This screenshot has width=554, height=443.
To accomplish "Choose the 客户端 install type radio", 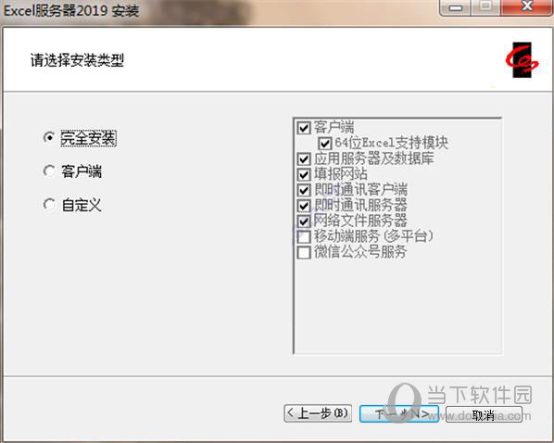I will coord(49,171).
